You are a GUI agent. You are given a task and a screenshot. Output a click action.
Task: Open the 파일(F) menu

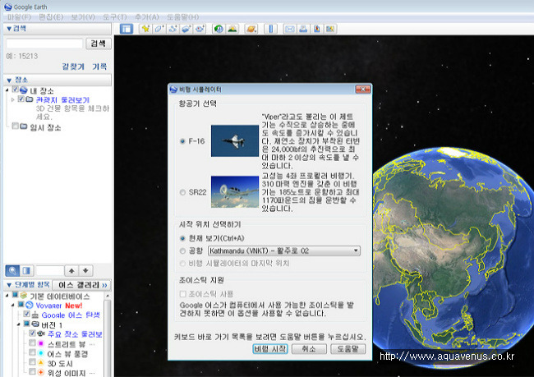coord(19,17)
